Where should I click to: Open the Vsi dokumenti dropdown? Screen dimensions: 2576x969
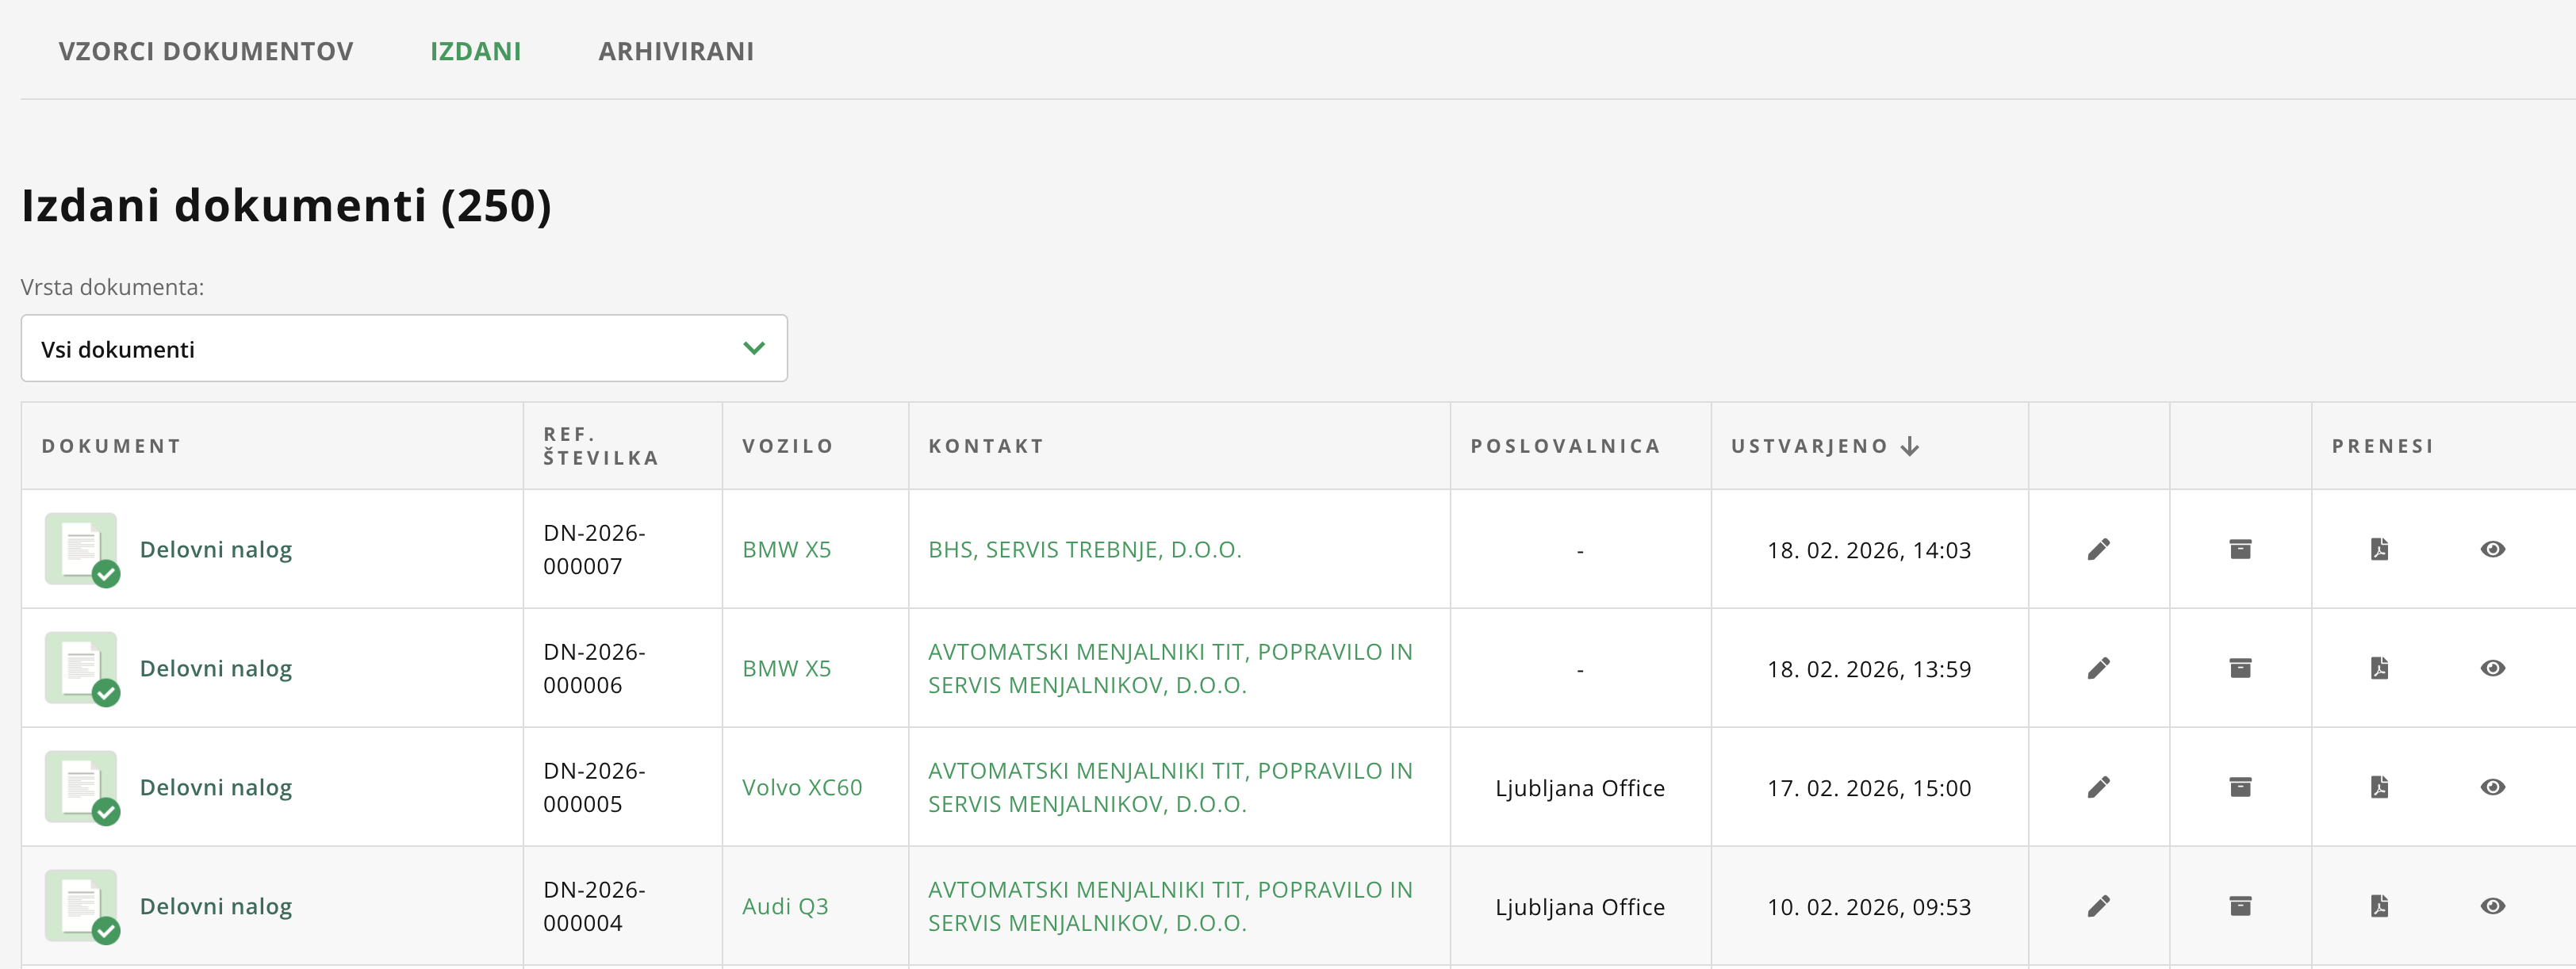point(403,348)
